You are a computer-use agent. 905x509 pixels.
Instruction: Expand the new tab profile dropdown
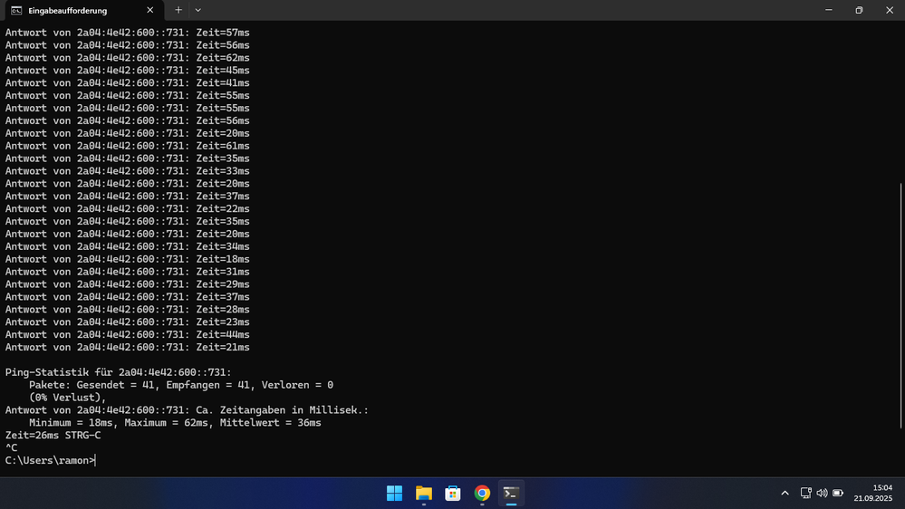(x=198, y=10)
